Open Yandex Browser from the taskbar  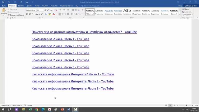click(x=49, y=109)
